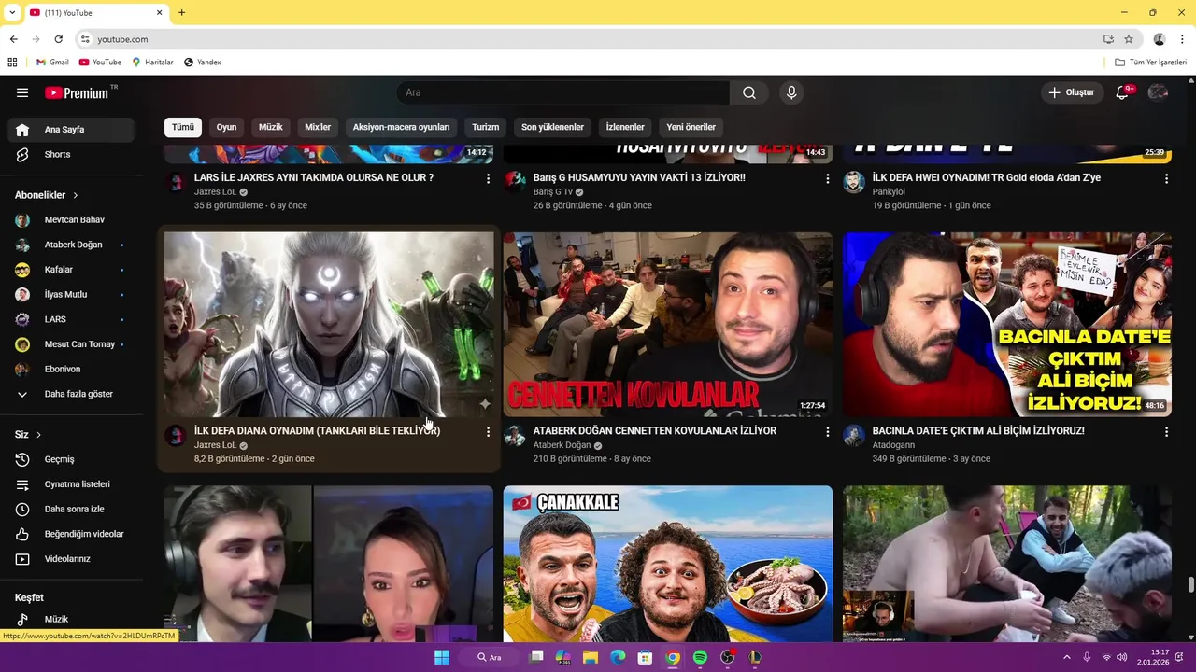Screen dimensions: 1196x672
Task: Open LARS subscription channel
Action: click(x=71, y=319)
